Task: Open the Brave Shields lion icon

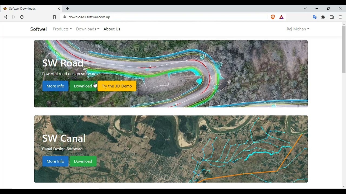Action: 273,17
